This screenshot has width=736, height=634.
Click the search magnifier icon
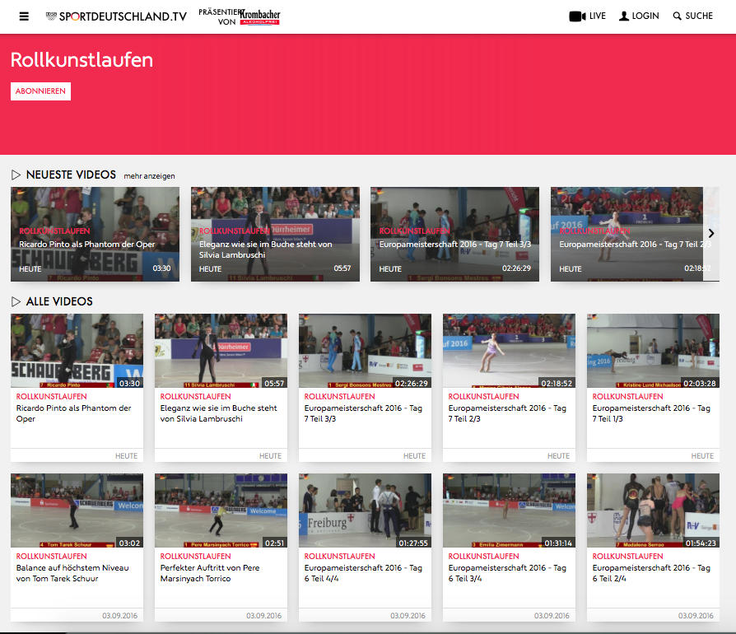(x=677, y=16)
